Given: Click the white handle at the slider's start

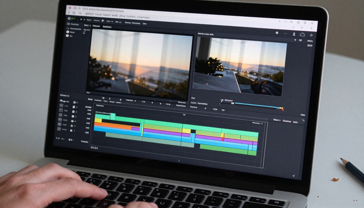Looking at the screenshot, I should (x=232, y=103).
